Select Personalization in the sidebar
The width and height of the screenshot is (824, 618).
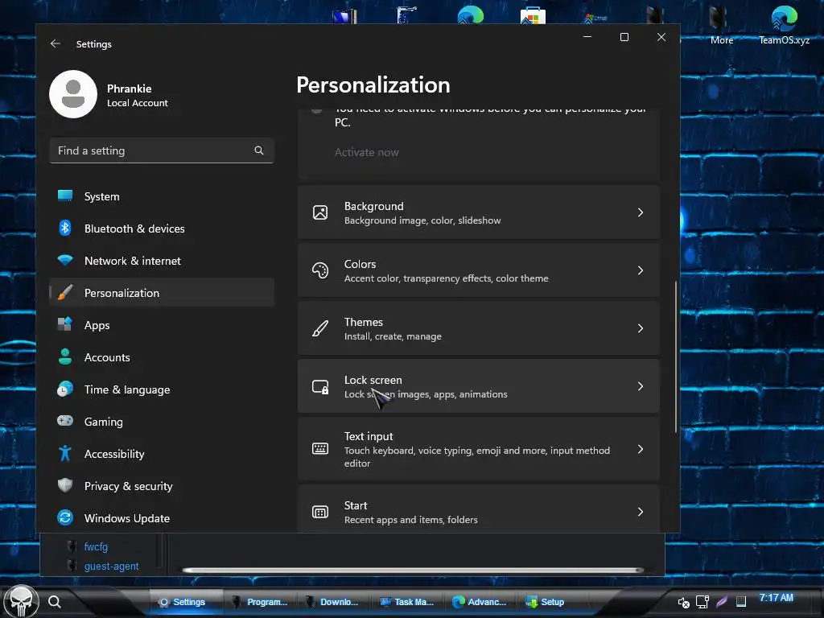pyautogui.click(x=161, y=293)
